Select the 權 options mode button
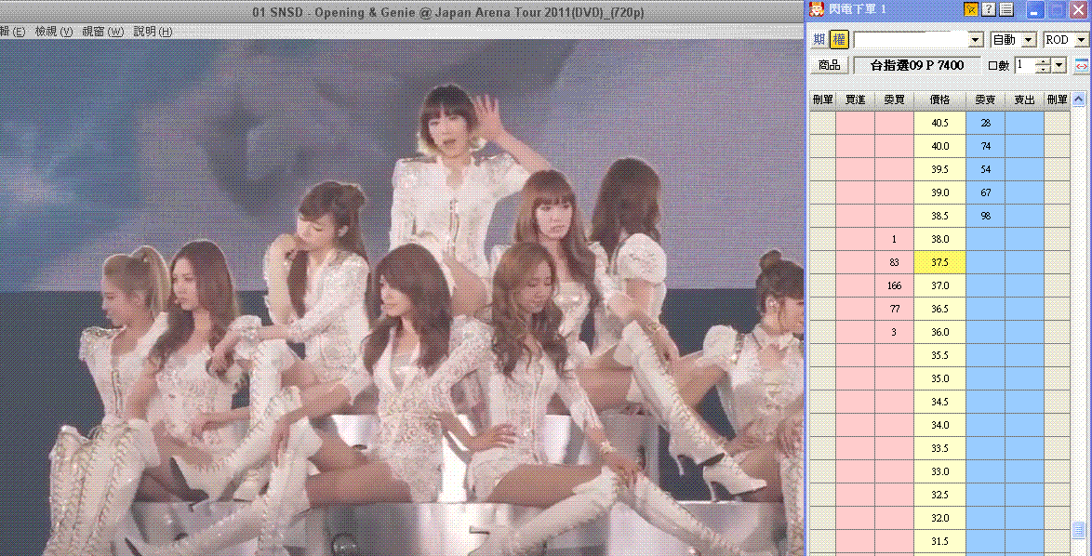 tap(839, 40)
